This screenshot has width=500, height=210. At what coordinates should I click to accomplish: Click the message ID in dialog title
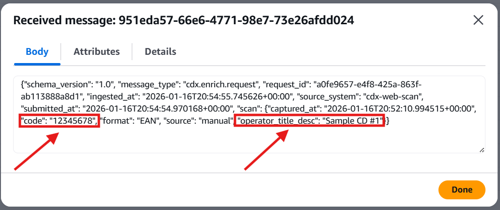click(236, 20)
